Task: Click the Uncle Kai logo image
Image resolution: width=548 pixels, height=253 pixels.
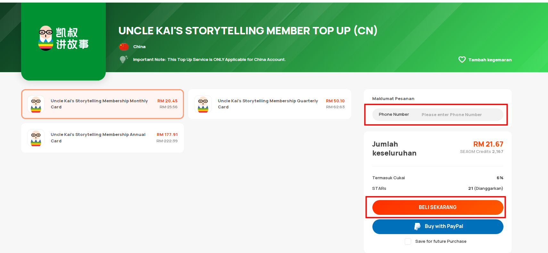Action: [x=63, y=38]
